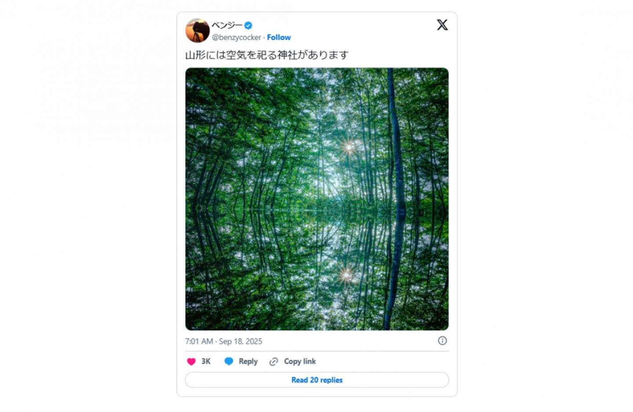The height and width of the screenshot is (412, 633).
Task: Open the author's profile avatar
Action: 197,30
